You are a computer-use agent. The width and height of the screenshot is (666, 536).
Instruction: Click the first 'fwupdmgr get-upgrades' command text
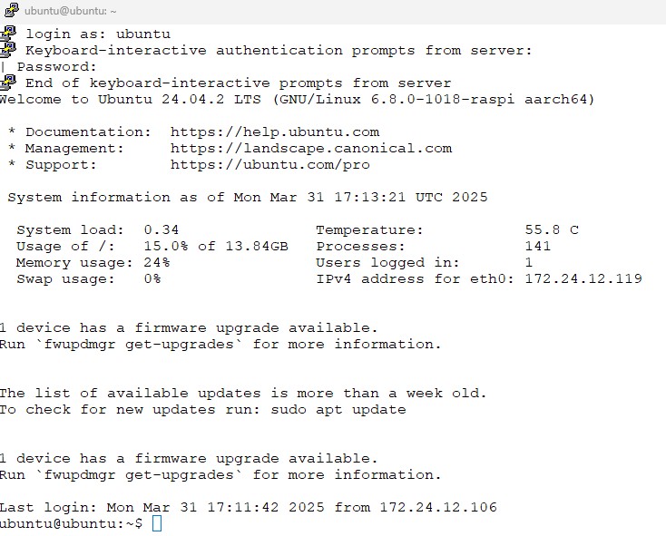(x=139, y=344)
